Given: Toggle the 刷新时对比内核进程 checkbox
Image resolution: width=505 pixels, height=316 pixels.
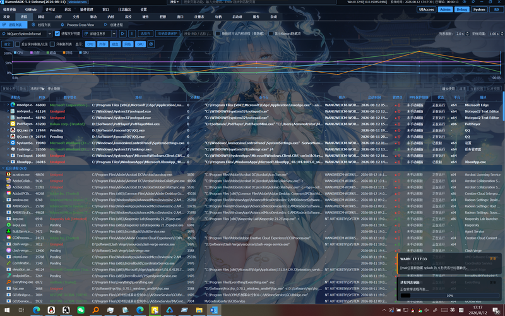Looking at the screenshot, I should pyautogui.click(x=218, y=33).
